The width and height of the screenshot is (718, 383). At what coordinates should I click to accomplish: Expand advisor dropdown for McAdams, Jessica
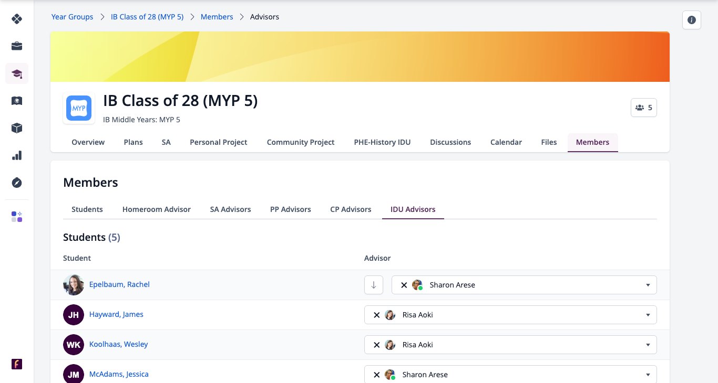pos(648,375)
